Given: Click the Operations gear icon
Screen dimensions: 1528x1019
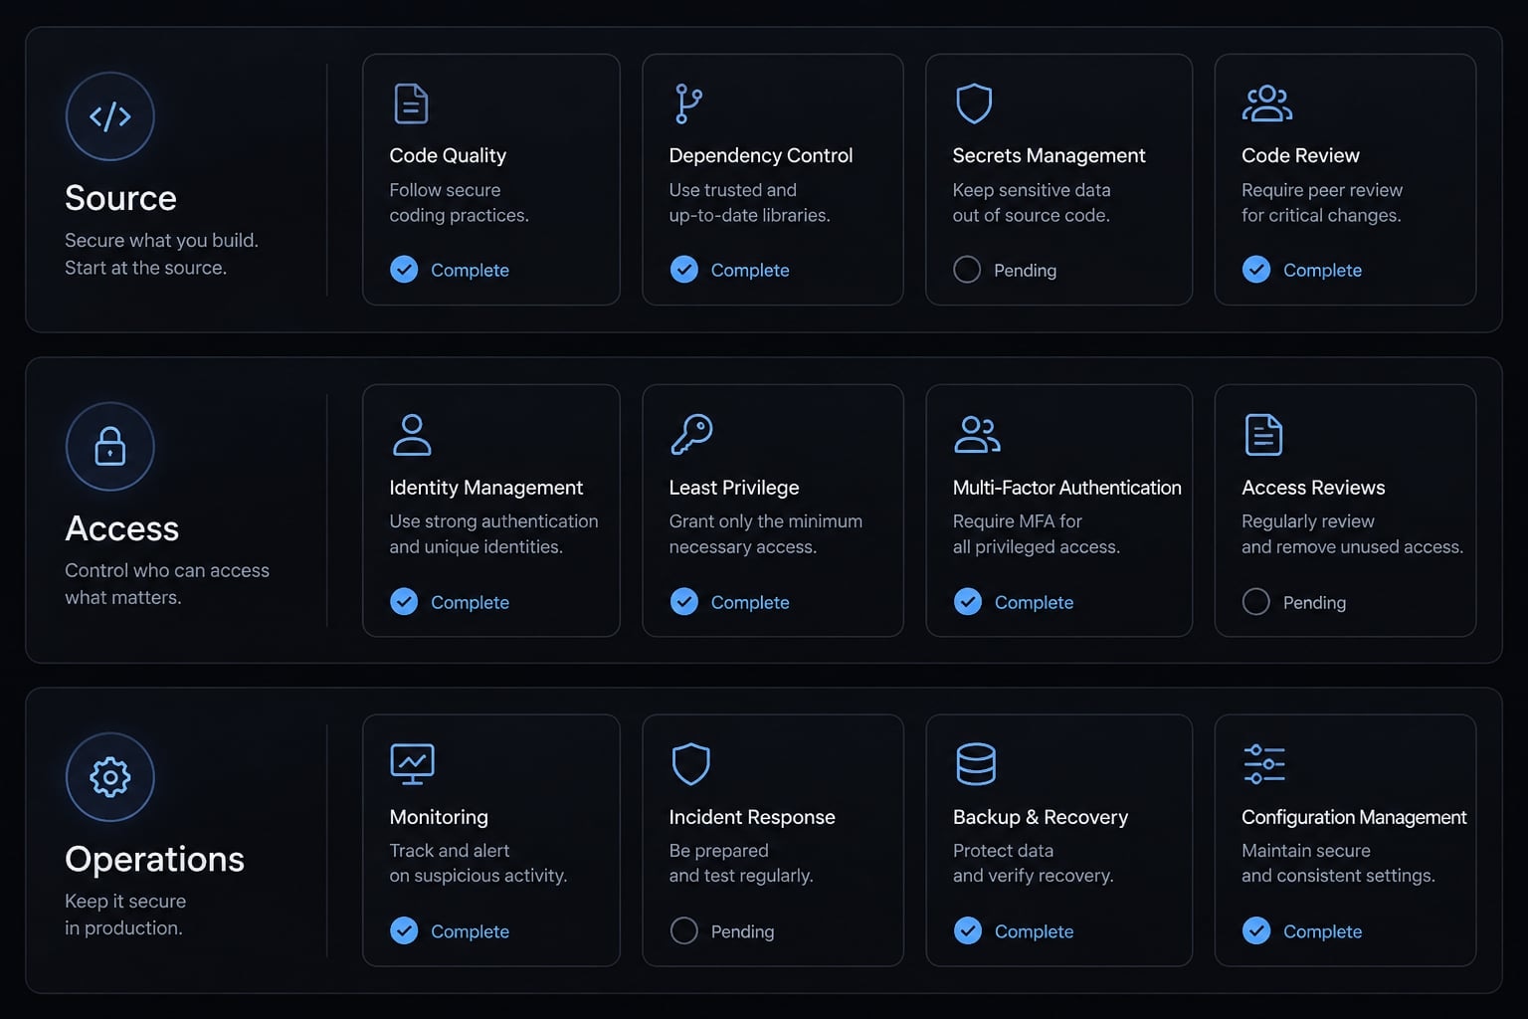Looking at the screenshot, I should tap(109, 777).
